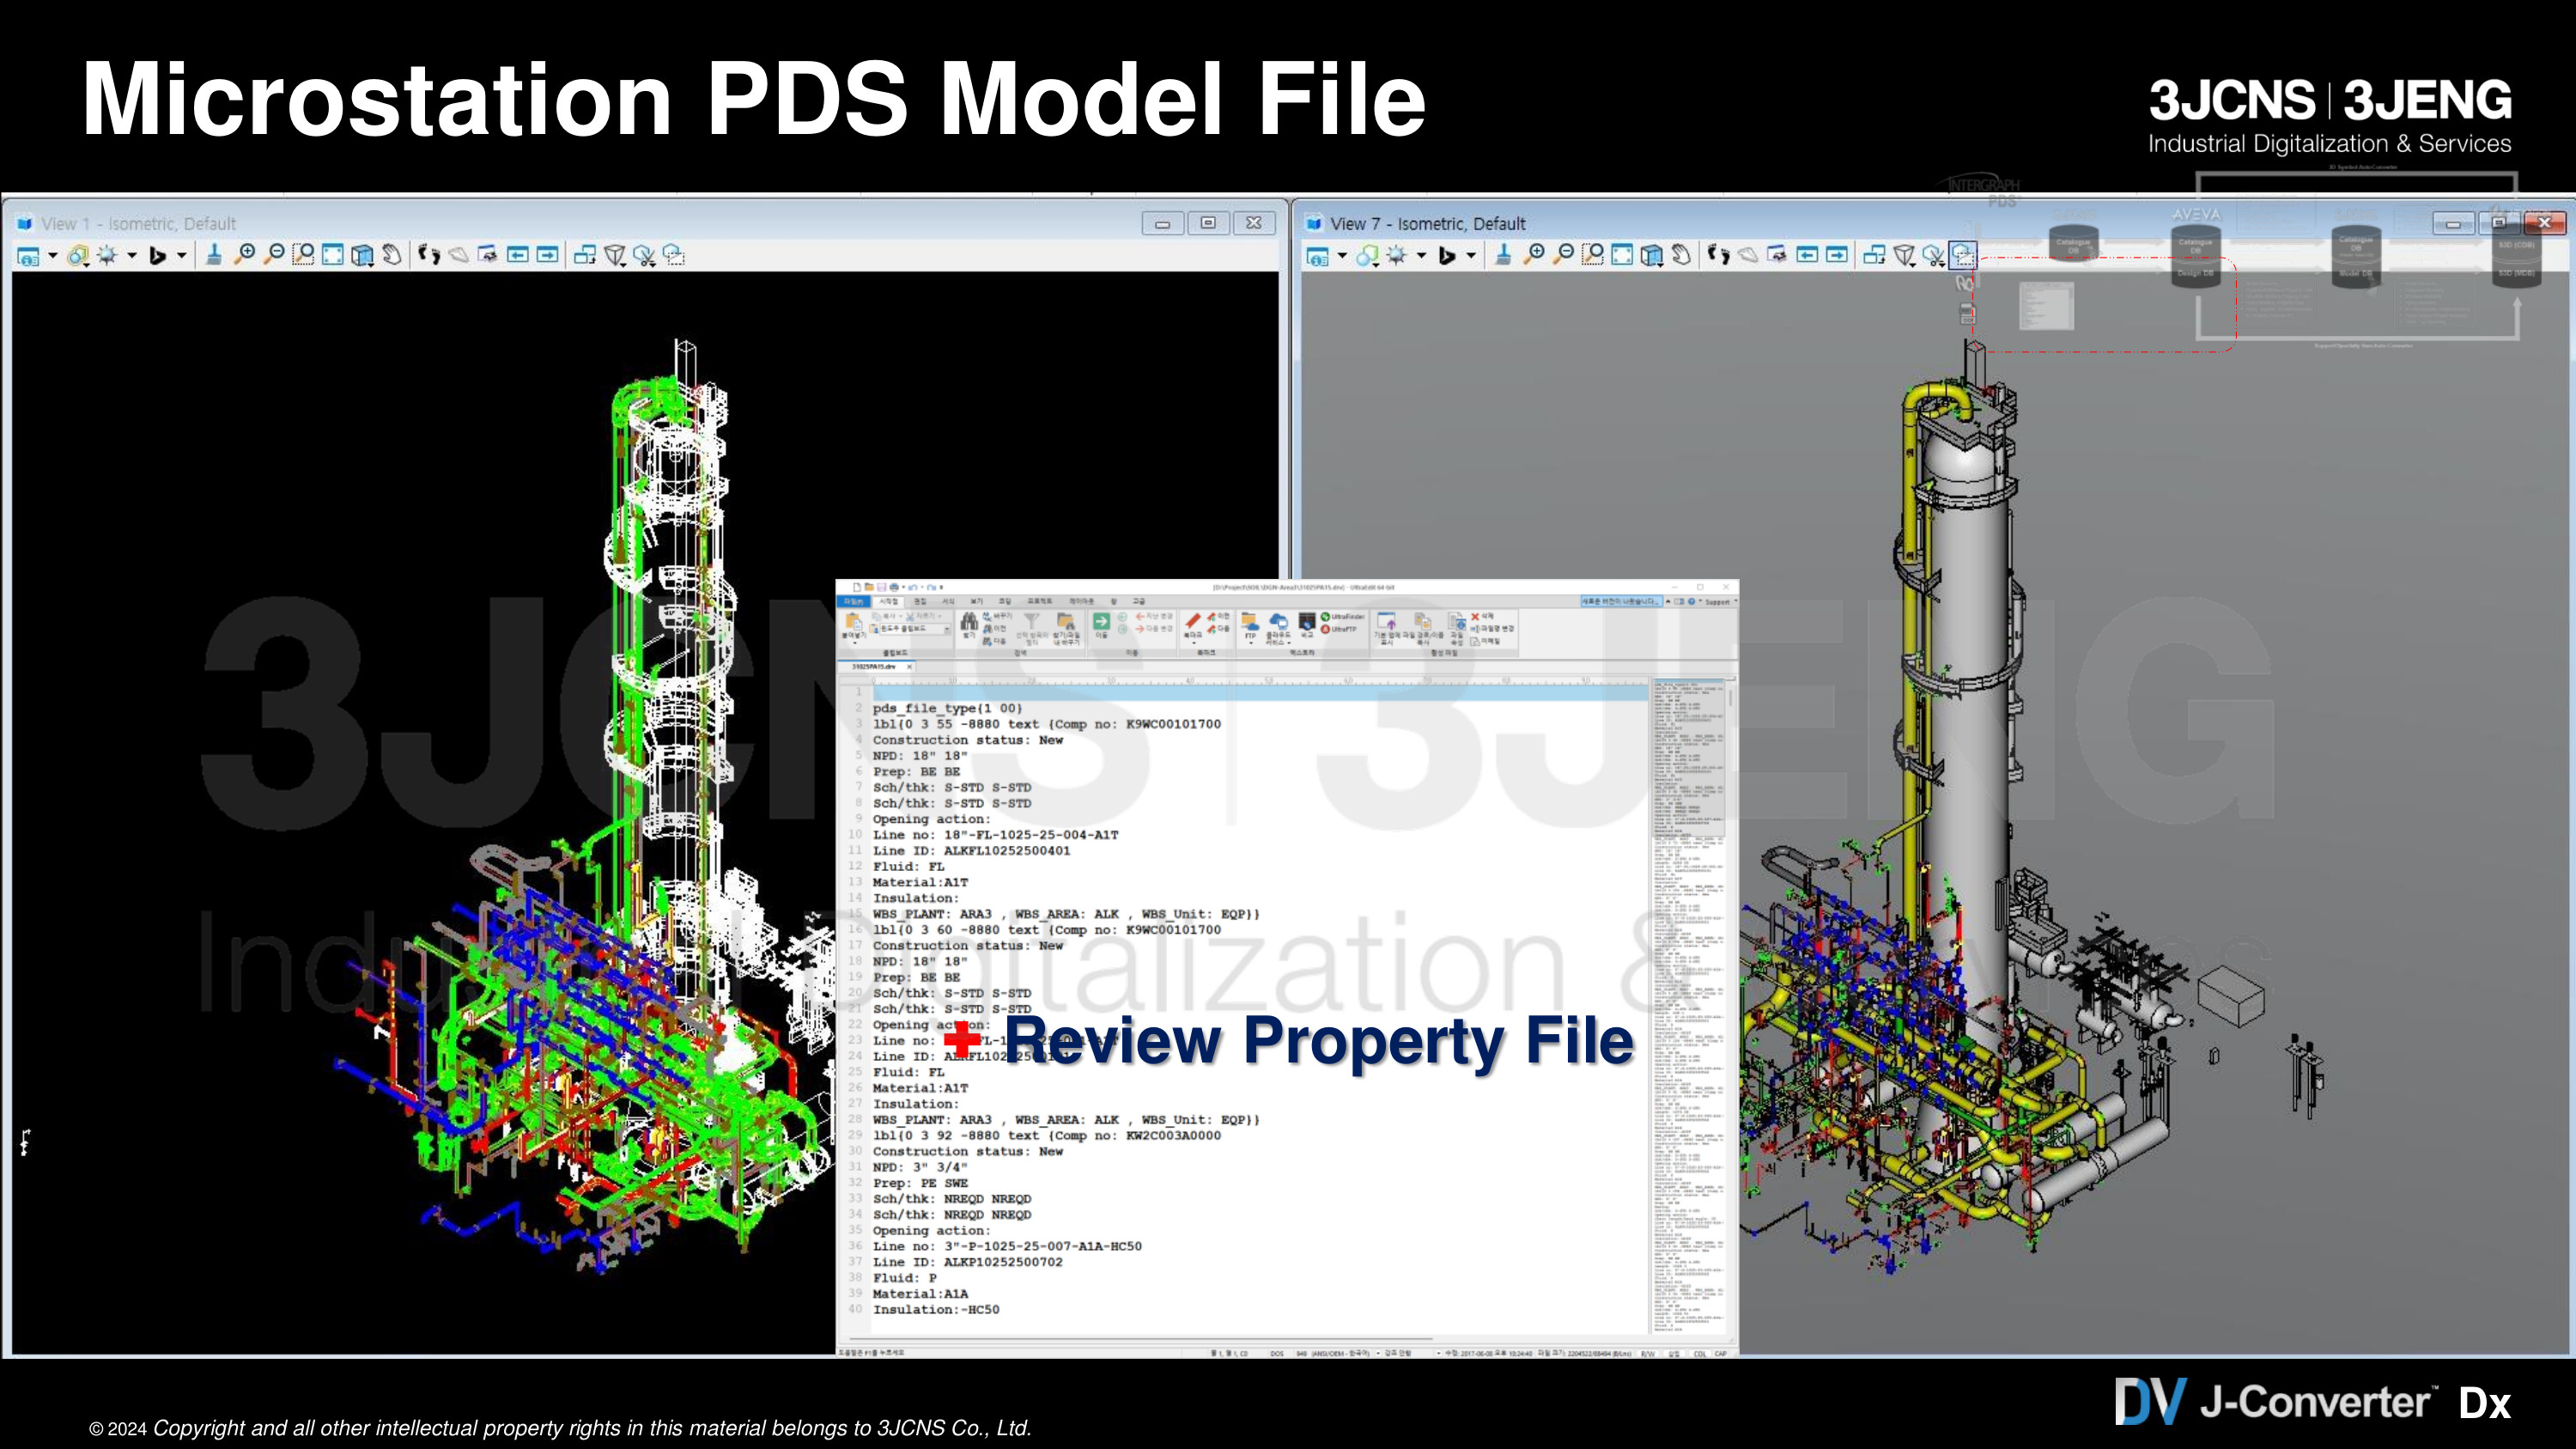Expand arrow beside b icon in View 7

click(1471, 256)
